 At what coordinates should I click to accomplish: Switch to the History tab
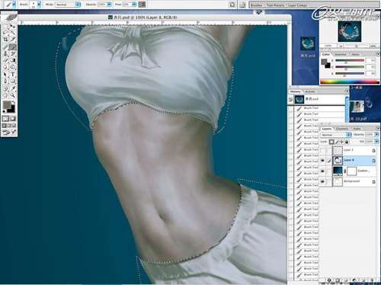click(x=295, y=91)
